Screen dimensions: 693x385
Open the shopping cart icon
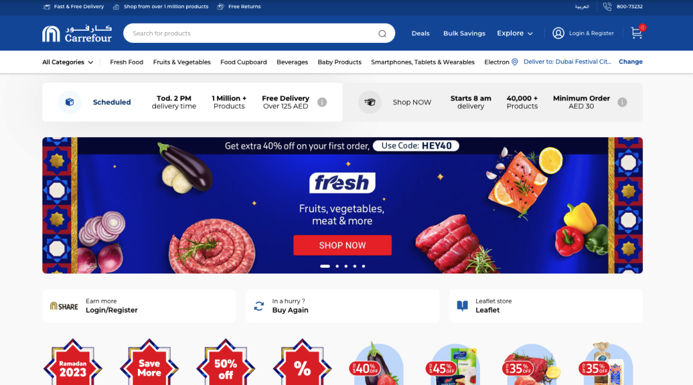(x=637, y=33)
